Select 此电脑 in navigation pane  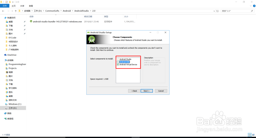coord(10,60)
